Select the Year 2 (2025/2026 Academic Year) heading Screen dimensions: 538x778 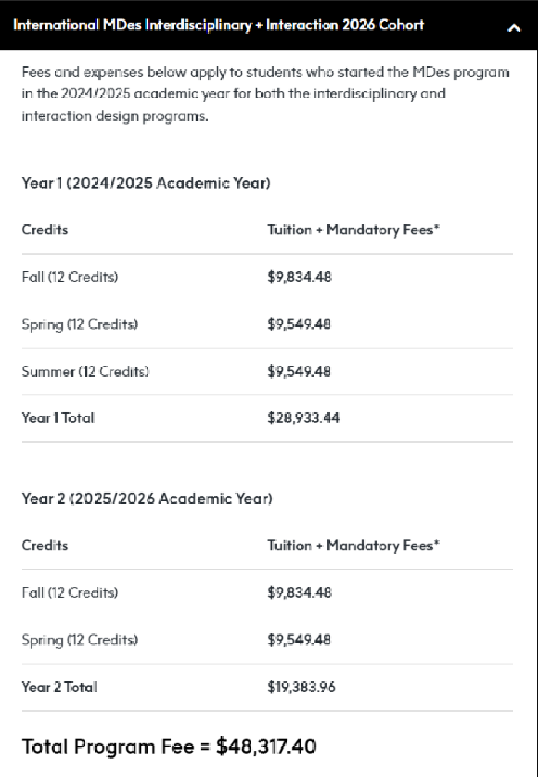[x=147, y=499]
